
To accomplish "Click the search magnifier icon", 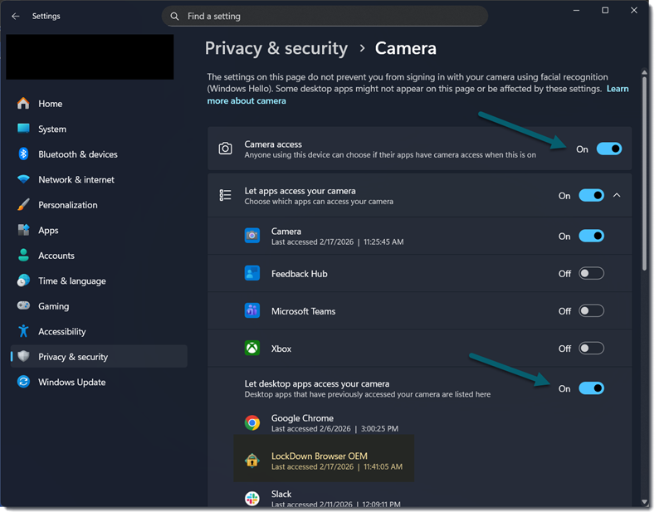I will click(174, 17).
